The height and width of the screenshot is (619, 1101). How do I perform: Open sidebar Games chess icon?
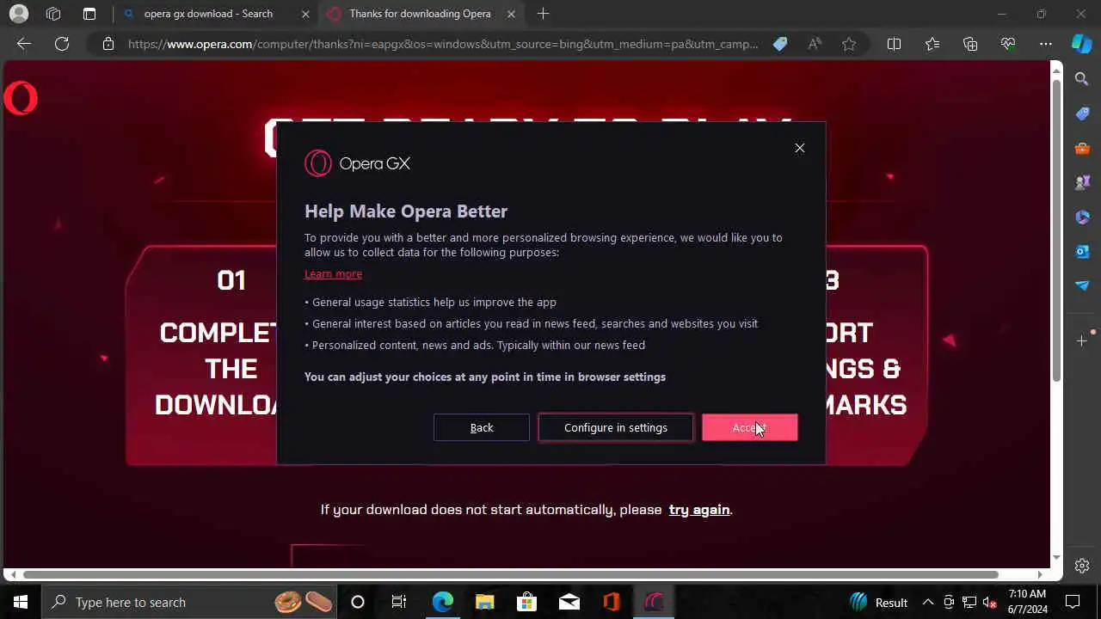pyautogui.click(x=1082, y=182)
